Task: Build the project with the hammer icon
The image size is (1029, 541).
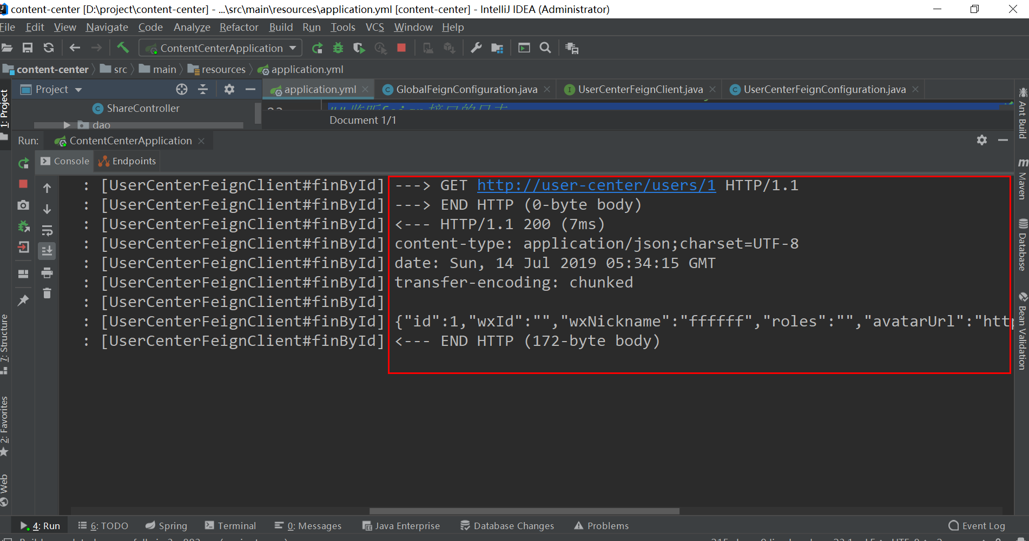Action: [123, 48]
